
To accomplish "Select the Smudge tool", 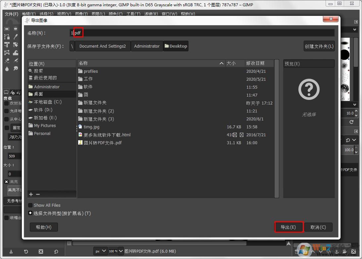I will (x=16, y=68).
